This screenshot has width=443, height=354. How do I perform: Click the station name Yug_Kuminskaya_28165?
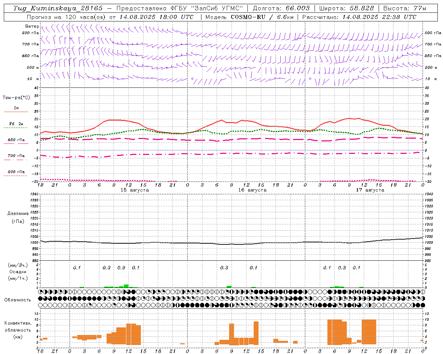(58, 8)
